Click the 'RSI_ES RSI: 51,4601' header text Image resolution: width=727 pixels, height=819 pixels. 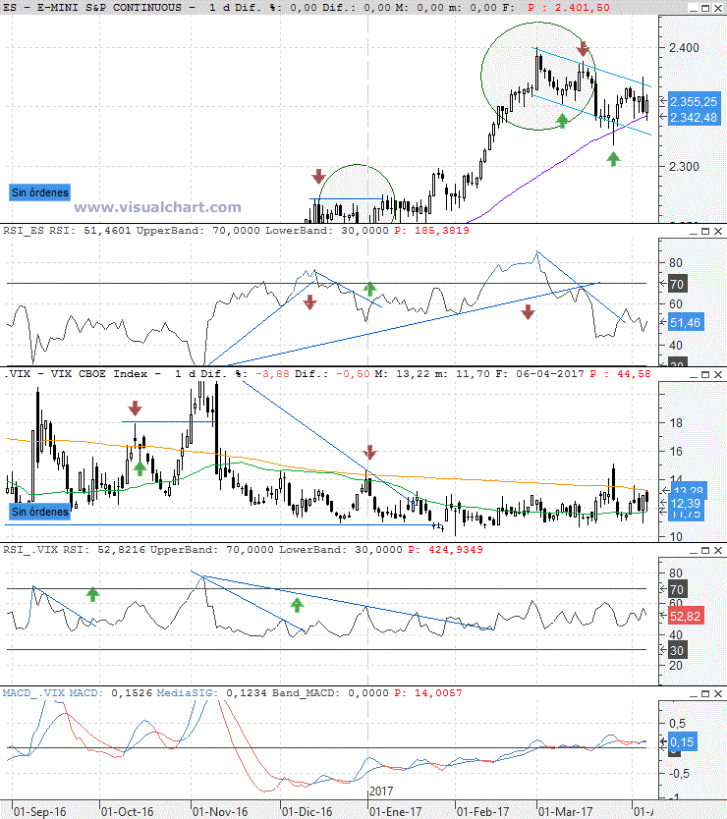[x=67, y=231]
